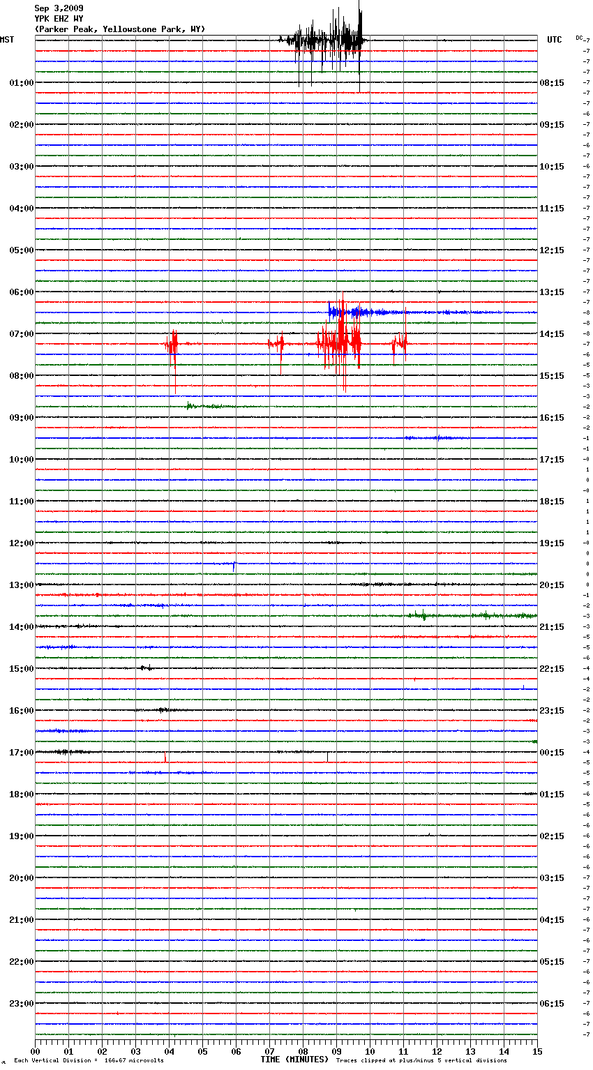The height and width of the screenshot is (1070, 593).
Task: Click the 09:15 UTC time label
Action: point(552,125)
